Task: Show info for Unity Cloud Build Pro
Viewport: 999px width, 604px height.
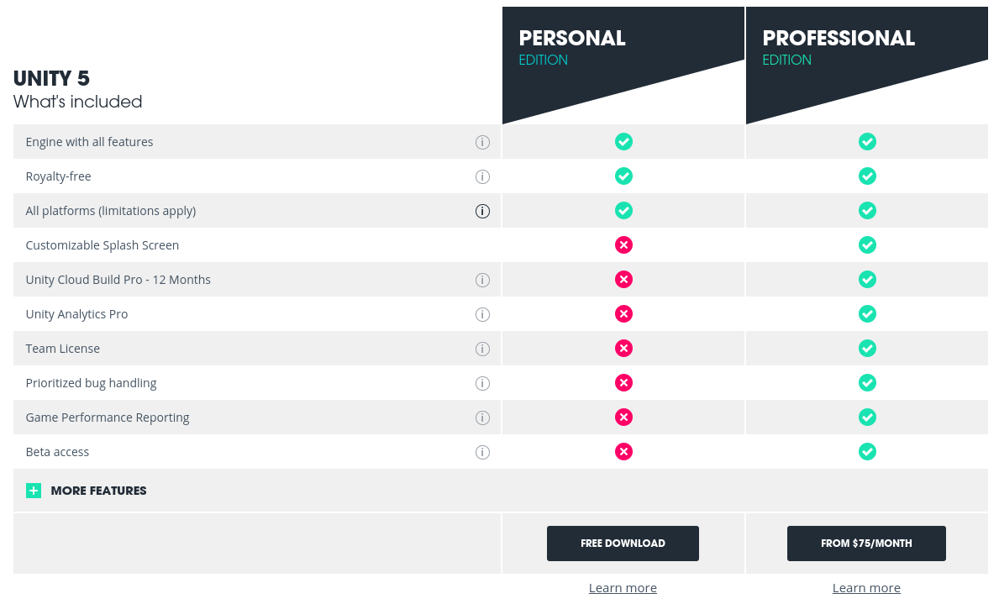Action: click(482, 280)
